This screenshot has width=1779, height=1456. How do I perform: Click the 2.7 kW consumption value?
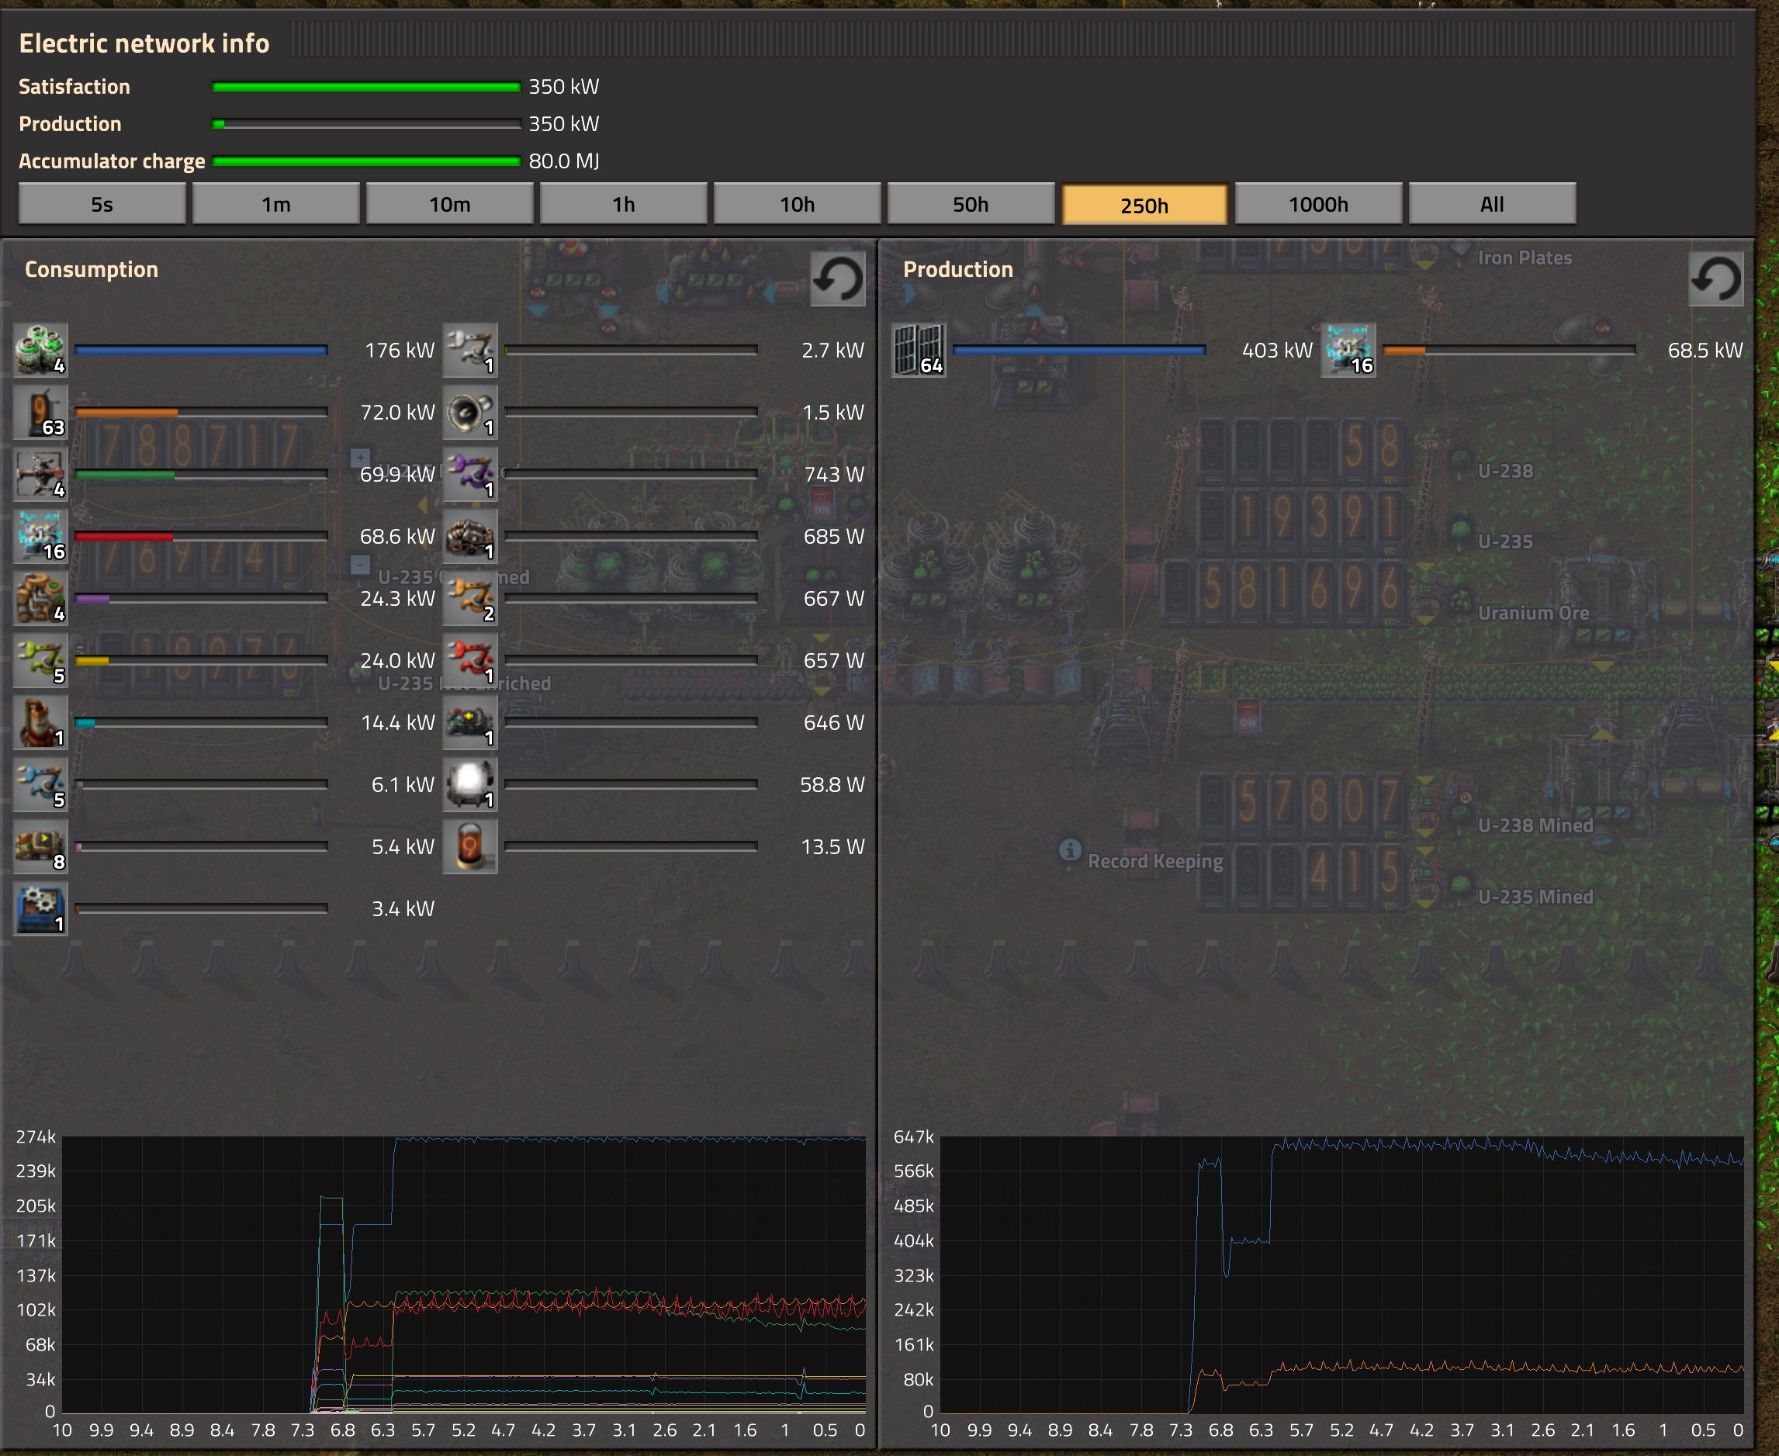[832, 351]
